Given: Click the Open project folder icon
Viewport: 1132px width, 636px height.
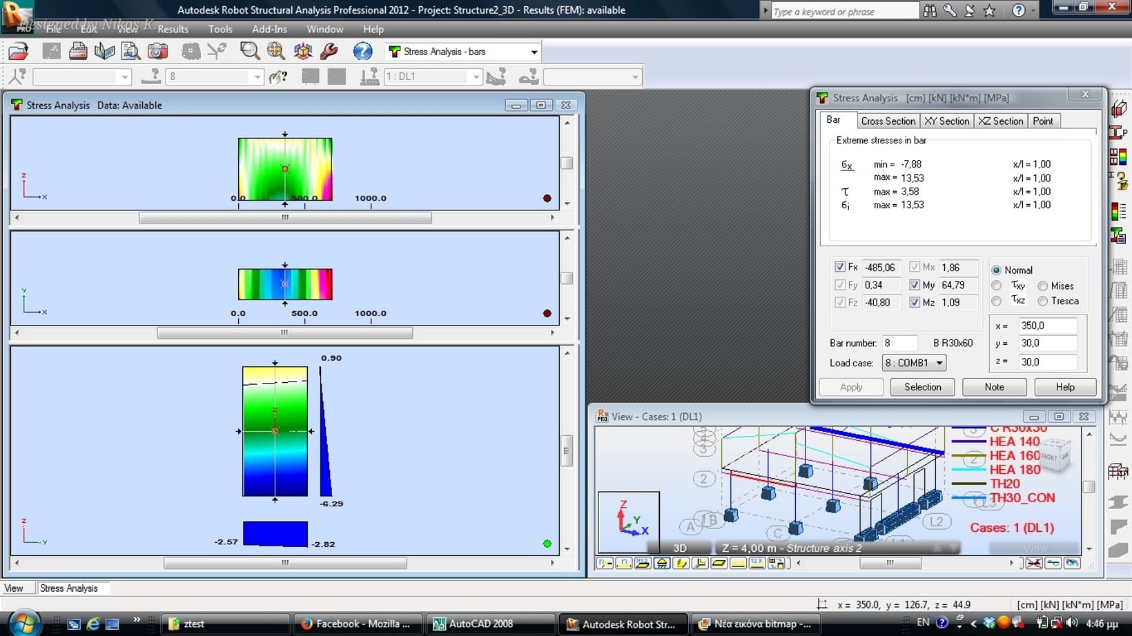Looking at the screenshot, I should click(19, 52).
